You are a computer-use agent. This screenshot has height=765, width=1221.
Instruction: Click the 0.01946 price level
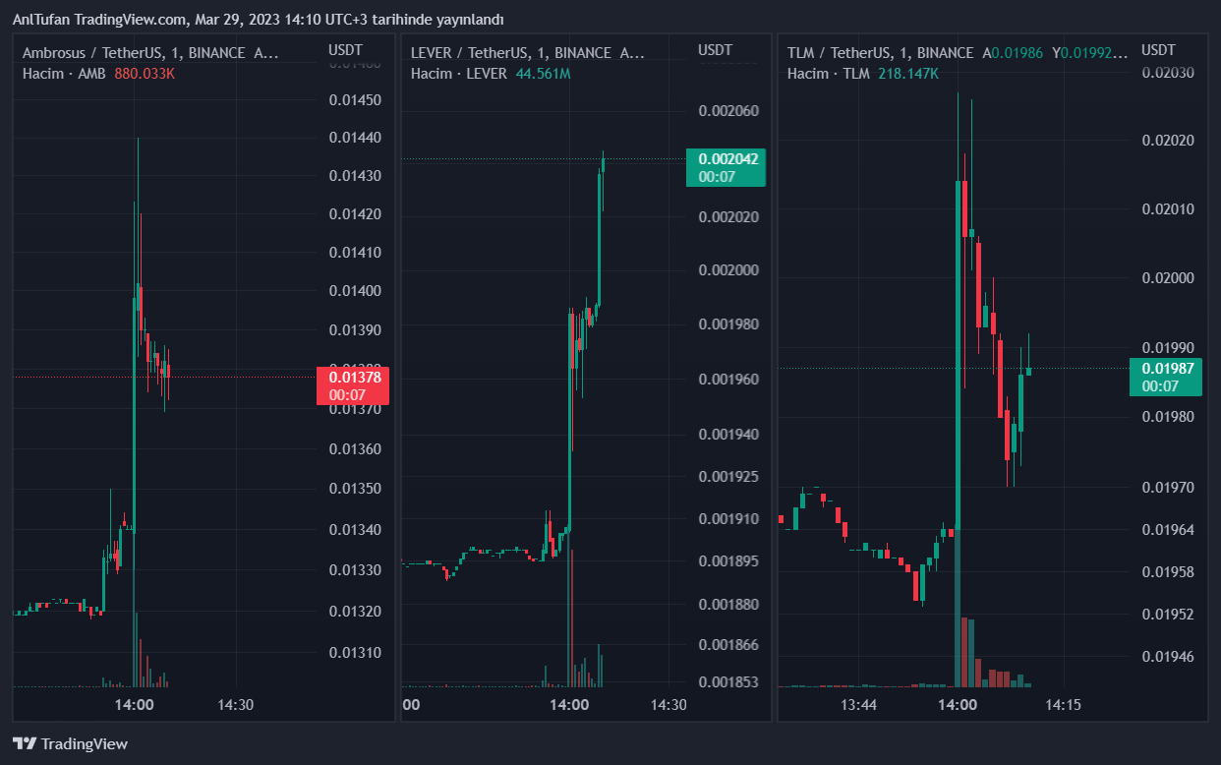tap(1168, 656)
